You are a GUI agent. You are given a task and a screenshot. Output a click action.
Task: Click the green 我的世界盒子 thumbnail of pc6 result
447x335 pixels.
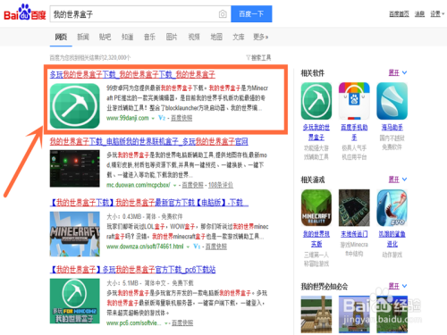pos(75,301)
